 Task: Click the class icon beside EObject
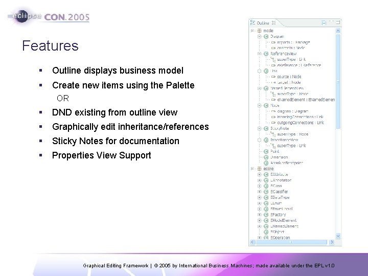pyautogui.click(x=266, y=232)
